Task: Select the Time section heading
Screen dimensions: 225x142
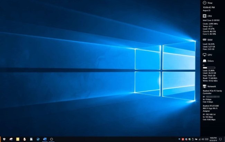Action: 210,3
